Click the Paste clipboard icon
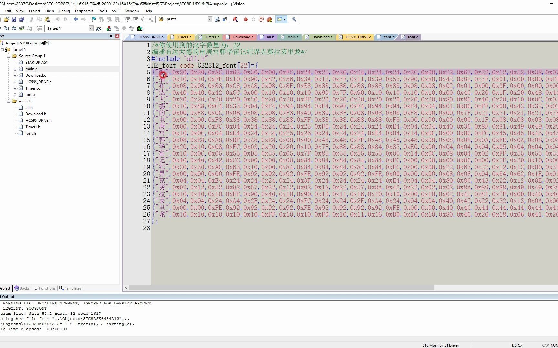This screenshot has height=348, width=558. (x=47, y=19)
